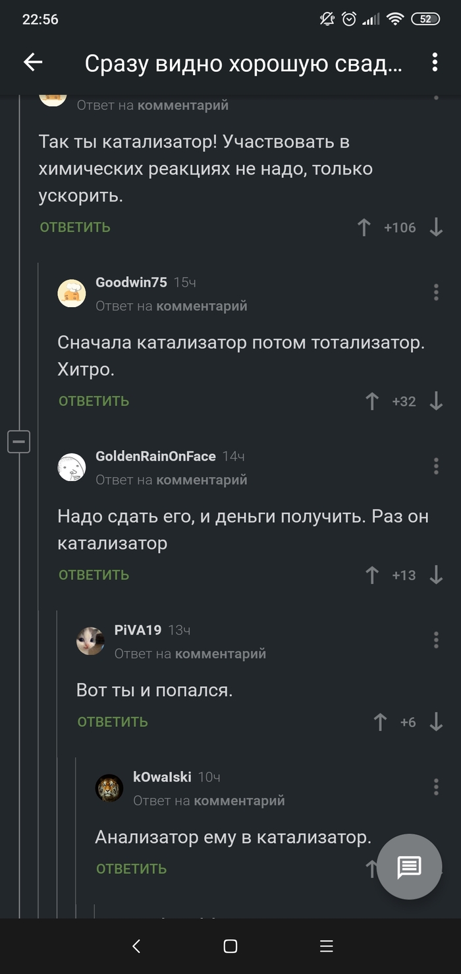Image resolution: width=461 pixels, height=974 pixels.
Task: Open Android recent apps button
Action: click(326, 946)
